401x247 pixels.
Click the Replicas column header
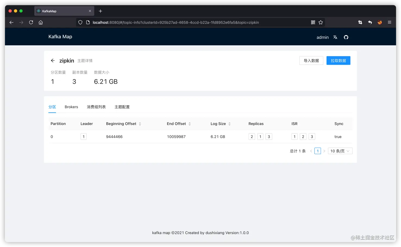[x=256, y=124]
